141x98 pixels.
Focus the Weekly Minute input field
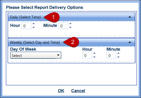tap(111, 55)
